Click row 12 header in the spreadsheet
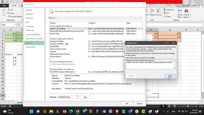Viewport: 204px width, 115px height. click(x=3, y=68)
